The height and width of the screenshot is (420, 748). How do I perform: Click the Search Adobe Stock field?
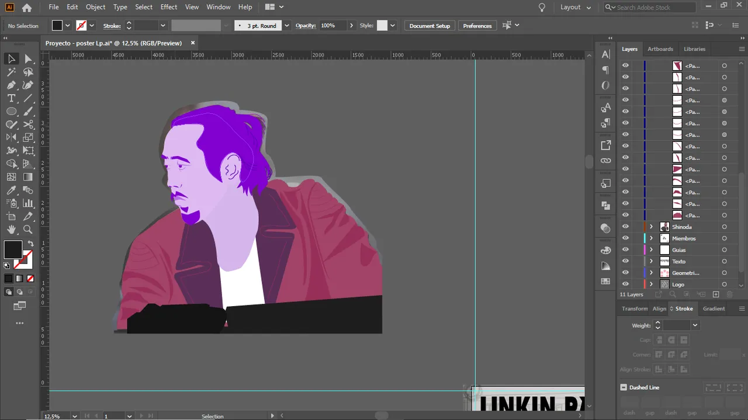(x=650, y=7)
